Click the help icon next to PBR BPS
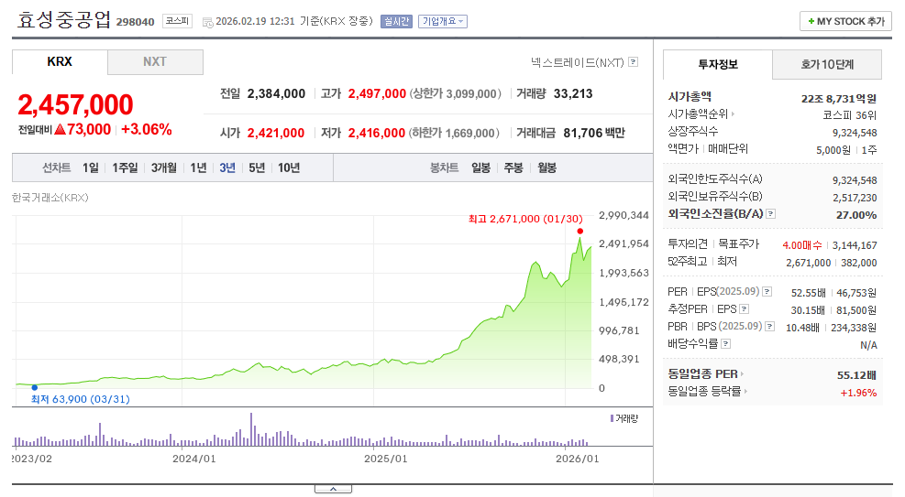 coord(770,327)
